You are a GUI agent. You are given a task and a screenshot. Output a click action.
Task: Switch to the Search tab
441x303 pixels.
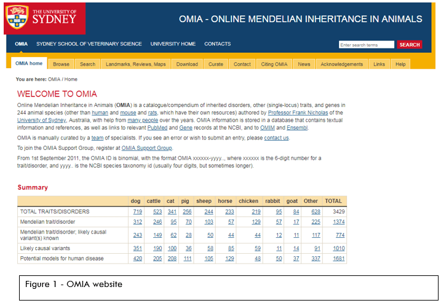(87, 64)
